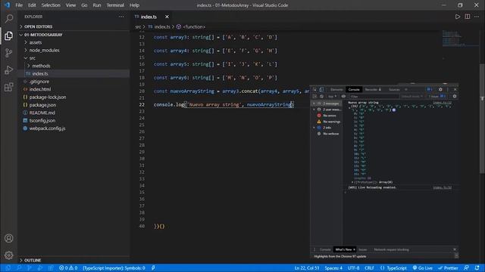The height and width of the screenshot is (272, 485).
Task: Click the CRLF line ending indicator
Action: (x=369, y=268)
